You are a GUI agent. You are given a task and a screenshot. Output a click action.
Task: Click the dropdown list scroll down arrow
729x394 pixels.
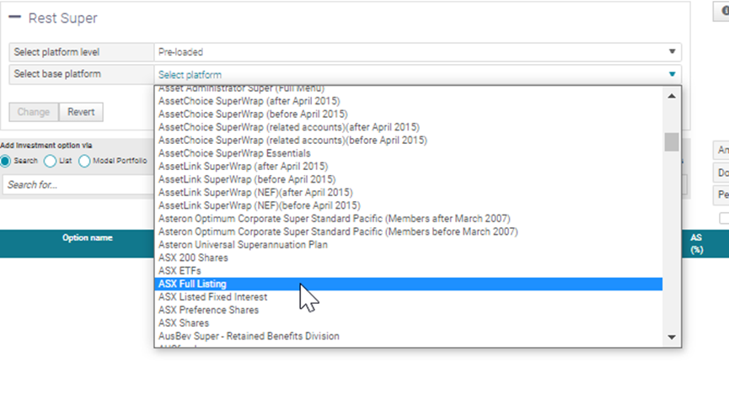672,338
